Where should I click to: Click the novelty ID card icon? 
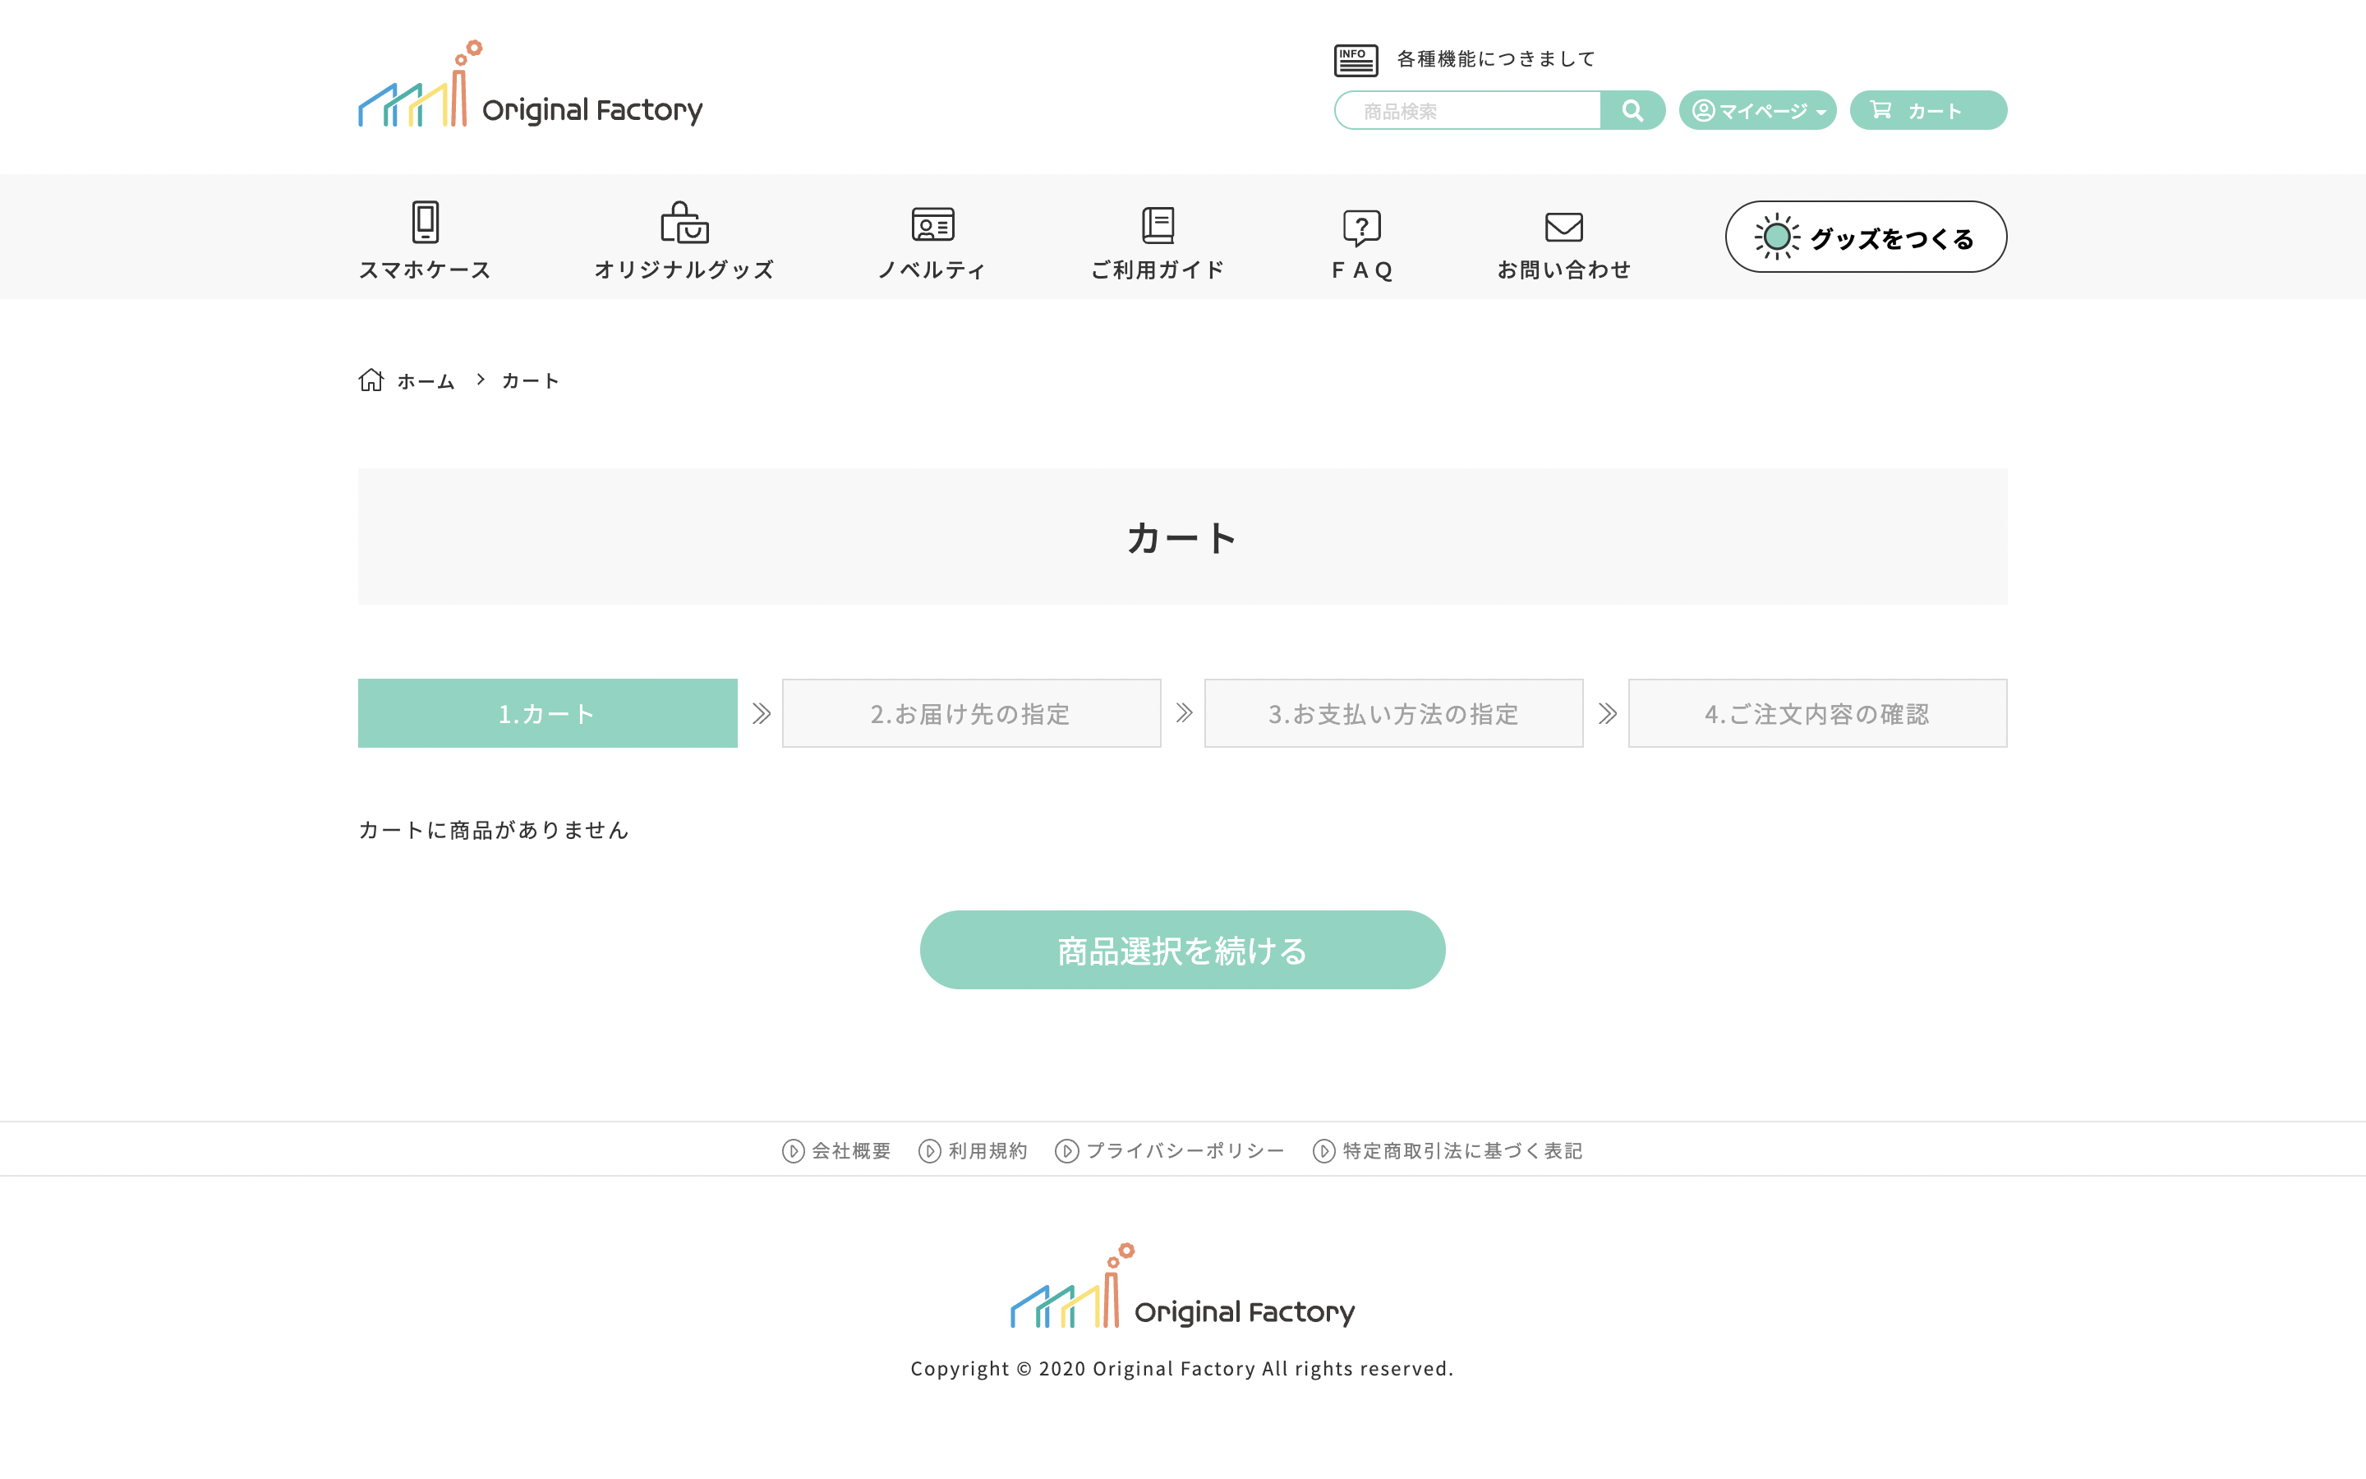click(932, 224)
